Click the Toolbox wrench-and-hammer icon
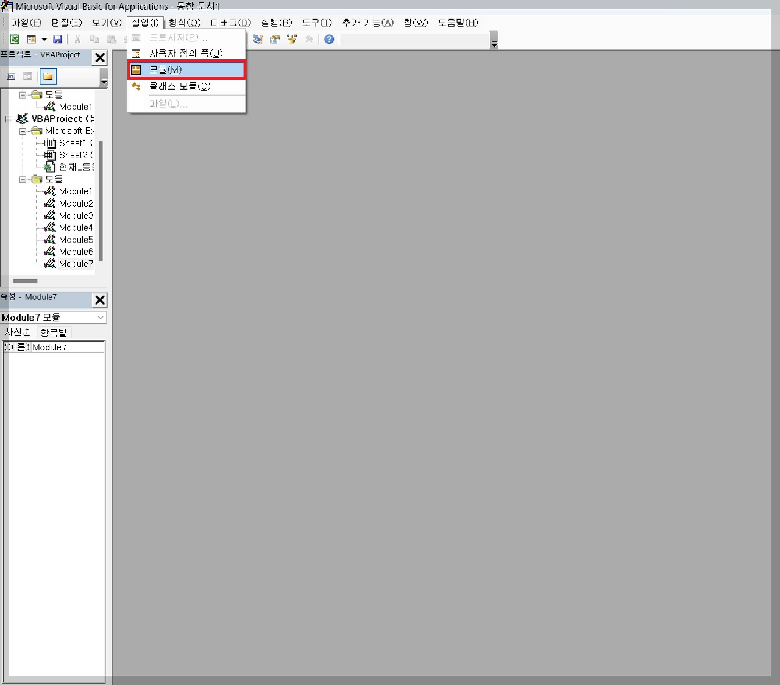This screenshot has height=685, width=780. (x=309, y=39)
